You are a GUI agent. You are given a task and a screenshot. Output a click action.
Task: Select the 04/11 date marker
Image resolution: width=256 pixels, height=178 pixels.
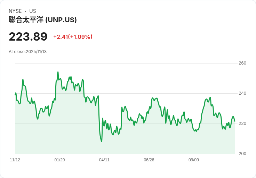pyautogui.click(x=104, y=160)
